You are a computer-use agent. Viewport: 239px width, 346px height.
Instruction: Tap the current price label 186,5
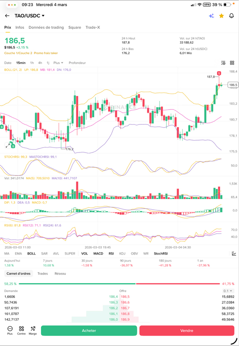point(233,85)
